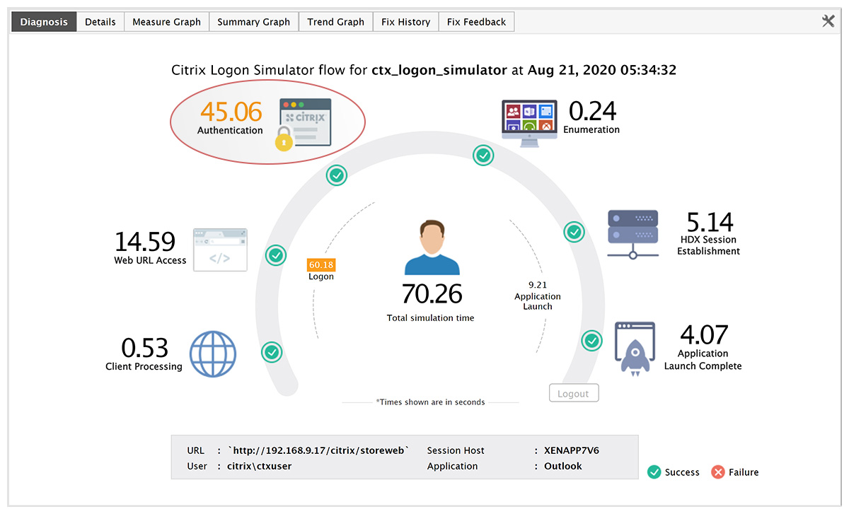The image size is (849, 514).
Task: Click the 9.21 Application Launch value
Action: tap(538, 285)
